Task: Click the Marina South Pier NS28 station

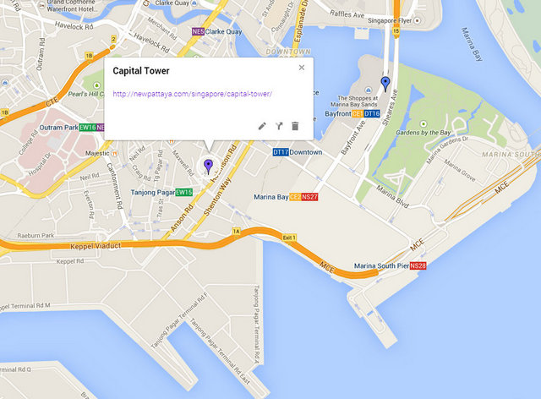Action: (x=390, y=265)
